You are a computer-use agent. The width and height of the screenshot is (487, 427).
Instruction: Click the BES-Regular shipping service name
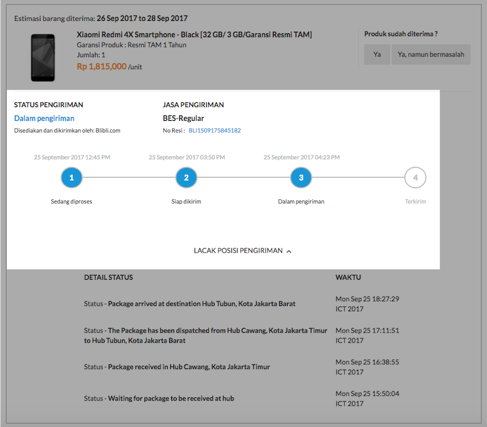pyautogui.click(x=183, y=118)
